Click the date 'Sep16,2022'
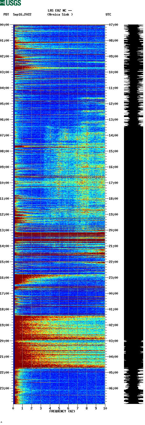The width and height of the screenshot is (145, 425). pyautogui.click(x=22, y=14)
